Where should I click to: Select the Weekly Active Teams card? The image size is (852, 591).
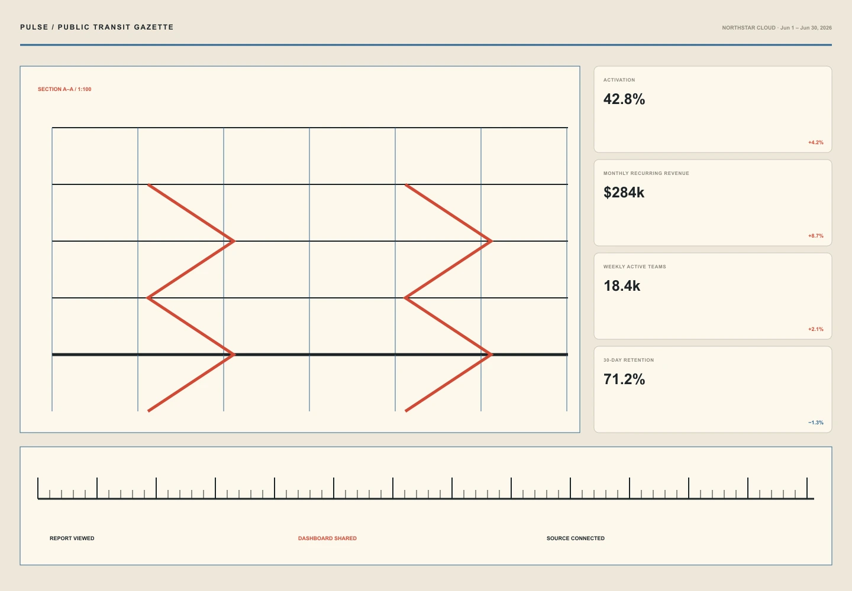tap(713, 296)
